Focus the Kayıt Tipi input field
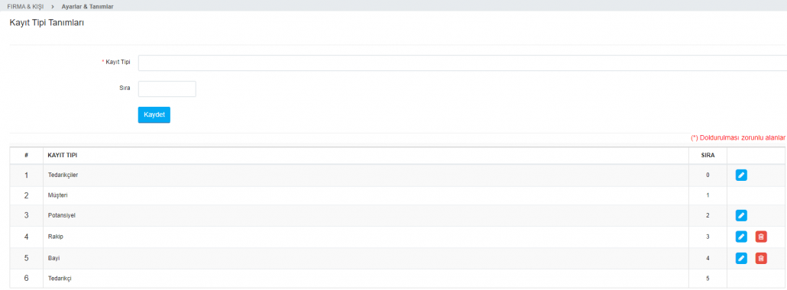The width and height of the screenshot is (787, 290). click(462, 63)
